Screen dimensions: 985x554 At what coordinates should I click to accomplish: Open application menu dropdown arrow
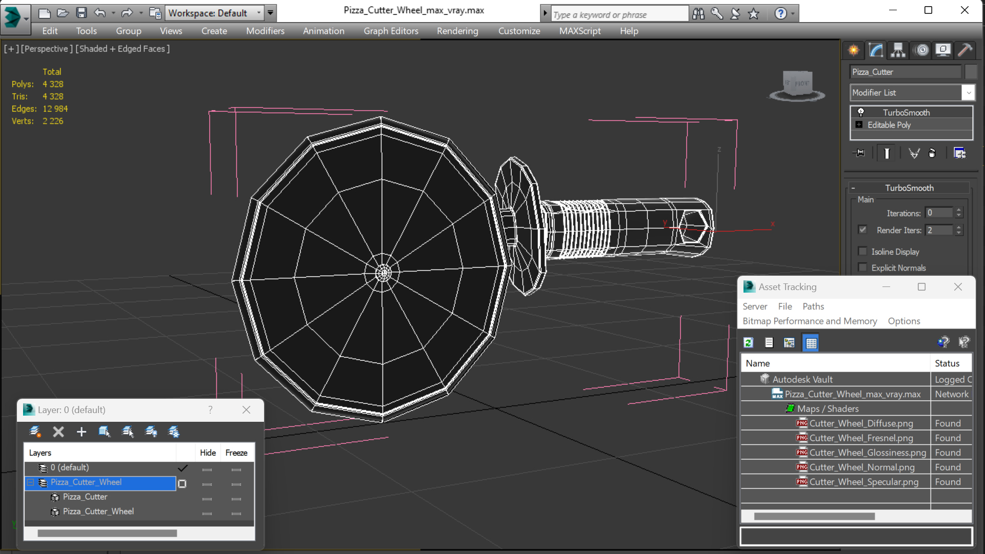(26, 18)
